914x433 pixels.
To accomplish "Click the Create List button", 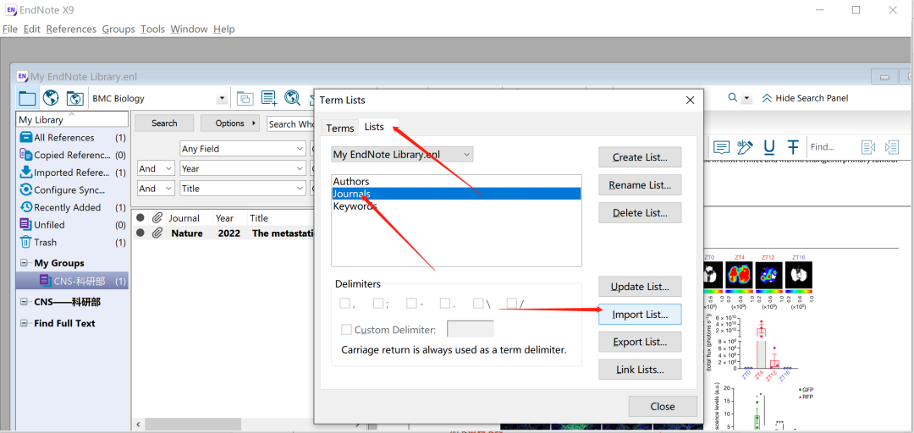I will pyautogui.click(x=640, y=157).
